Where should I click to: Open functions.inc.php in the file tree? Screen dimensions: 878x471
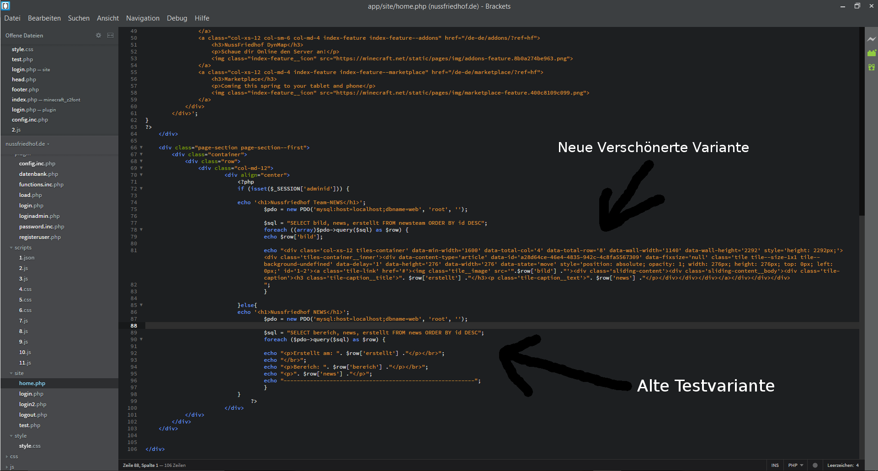(41, 185)
